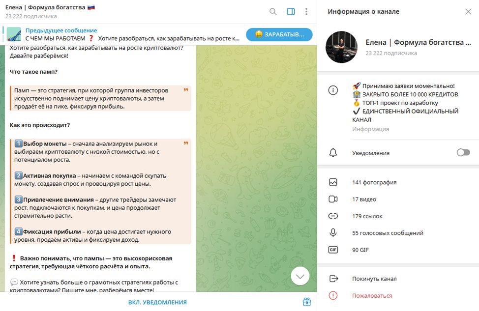
Task: Open the 55 голосовых сообщений list
Action: (x=398, y=233)
